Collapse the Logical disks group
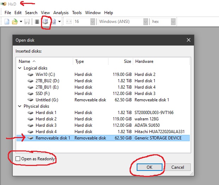This screenshot has width=219, height=185. pos(20,68)
